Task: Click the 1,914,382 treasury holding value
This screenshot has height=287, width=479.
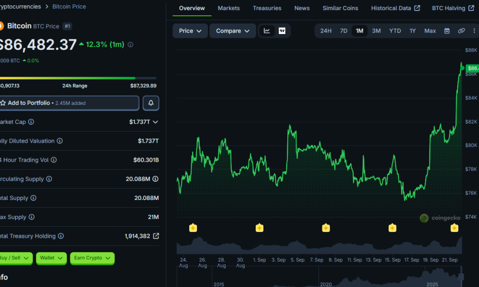Action: click(x=137, y=236)
